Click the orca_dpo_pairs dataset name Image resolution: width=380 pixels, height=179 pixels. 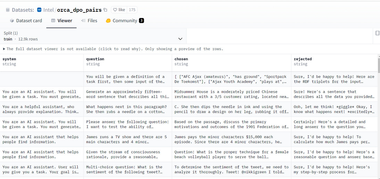[x=79, y=10]
